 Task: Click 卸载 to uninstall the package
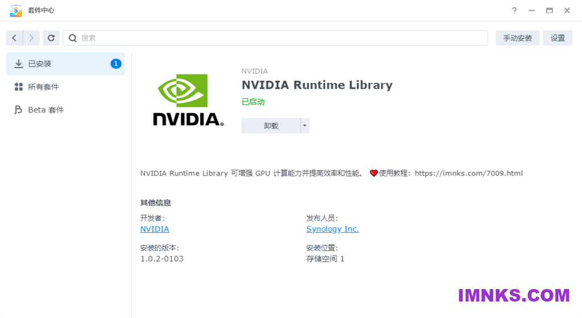click(x=271, y=125)
